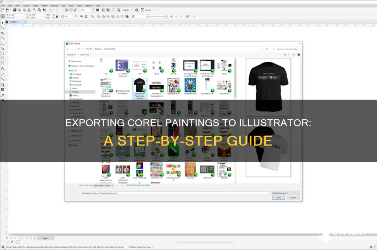Click the Search Customer files box
377x250 pixels.
[286, 49]
